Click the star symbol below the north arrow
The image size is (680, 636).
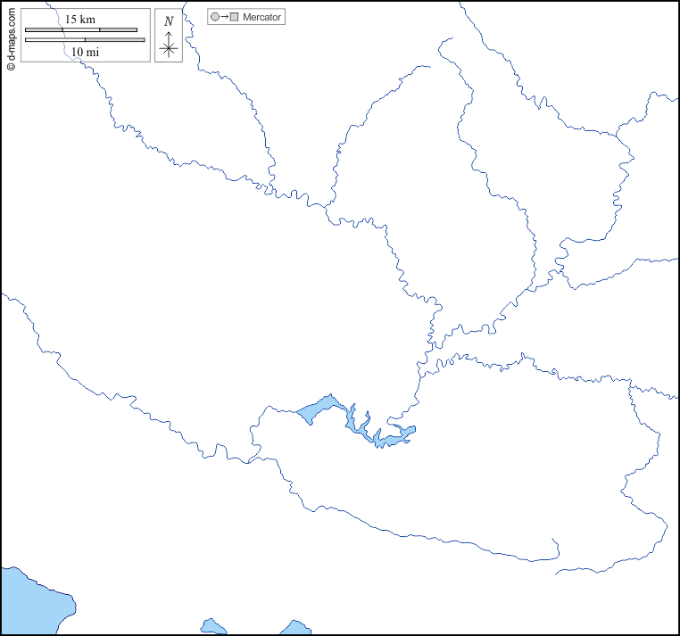pos(169,49)
